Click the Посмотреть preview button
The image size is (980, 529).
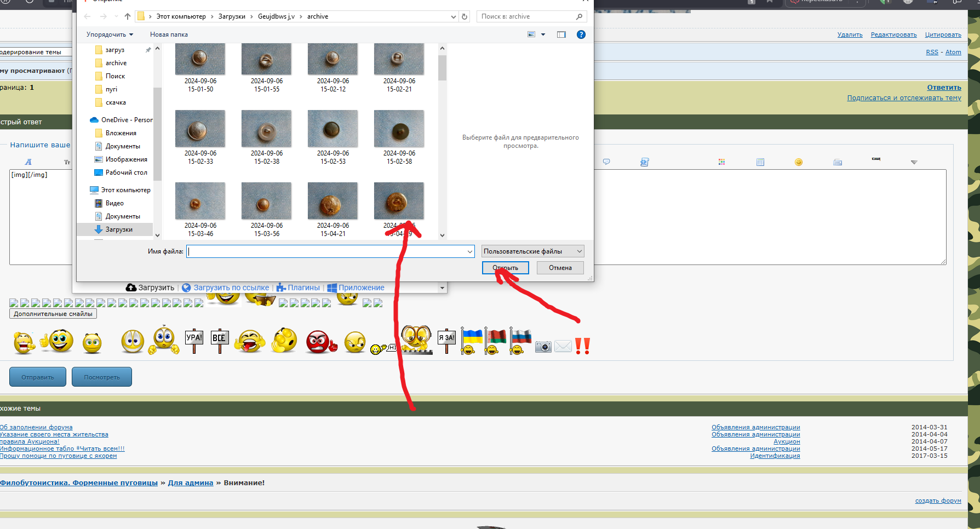point(102,377)
